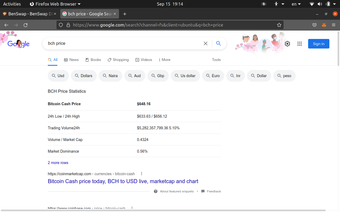Open the clock and calendar menu

[170, 4]
